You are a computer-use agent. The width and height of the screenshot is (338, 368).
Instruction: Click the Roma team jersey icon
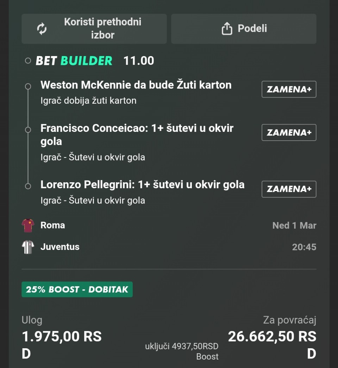28,225
